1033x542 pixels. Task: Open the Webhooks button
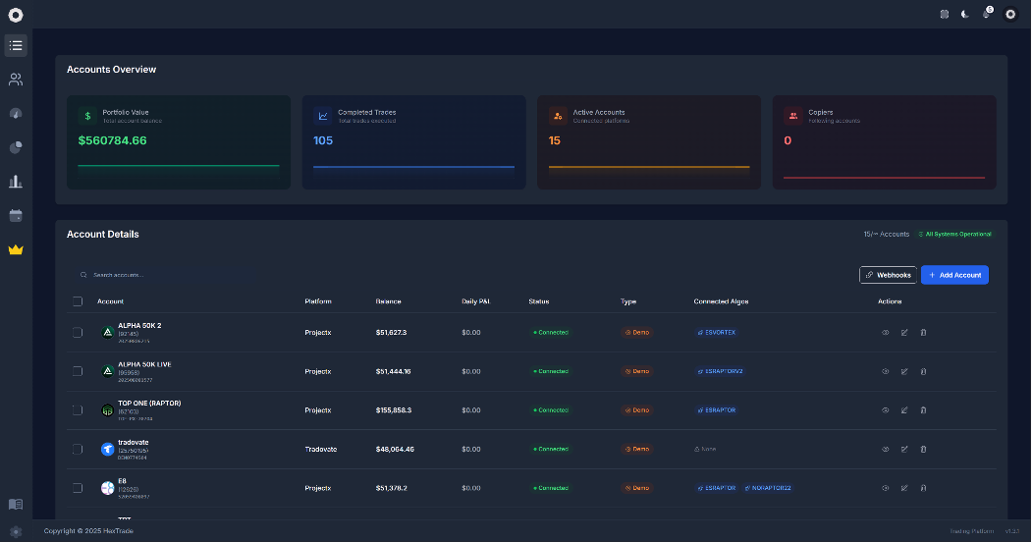pyautogui.click(x=888, y=275)
